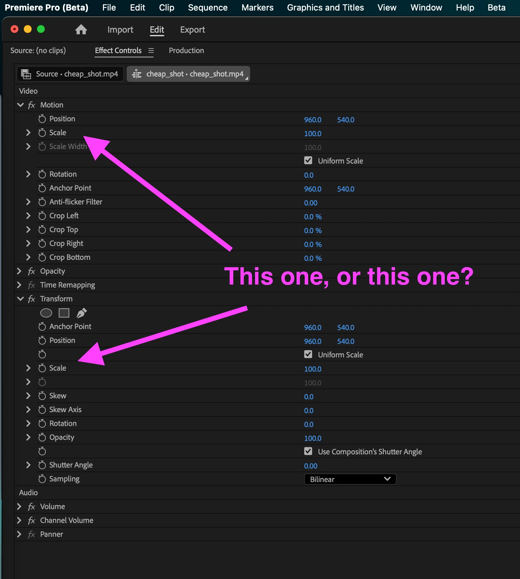Screen dimensions: 520x579
Task: Switch to Import workspace mode
Action: click(x=120, y=30)
